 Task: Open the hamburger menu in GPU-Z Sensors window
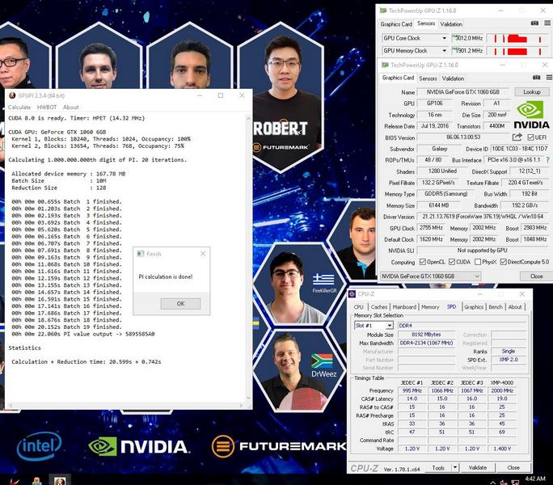pyautogui.click(x=547, y=23)
